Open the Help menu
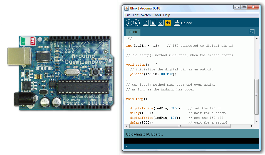This screenshot has width=265, height=155. [x=167, y=15]
